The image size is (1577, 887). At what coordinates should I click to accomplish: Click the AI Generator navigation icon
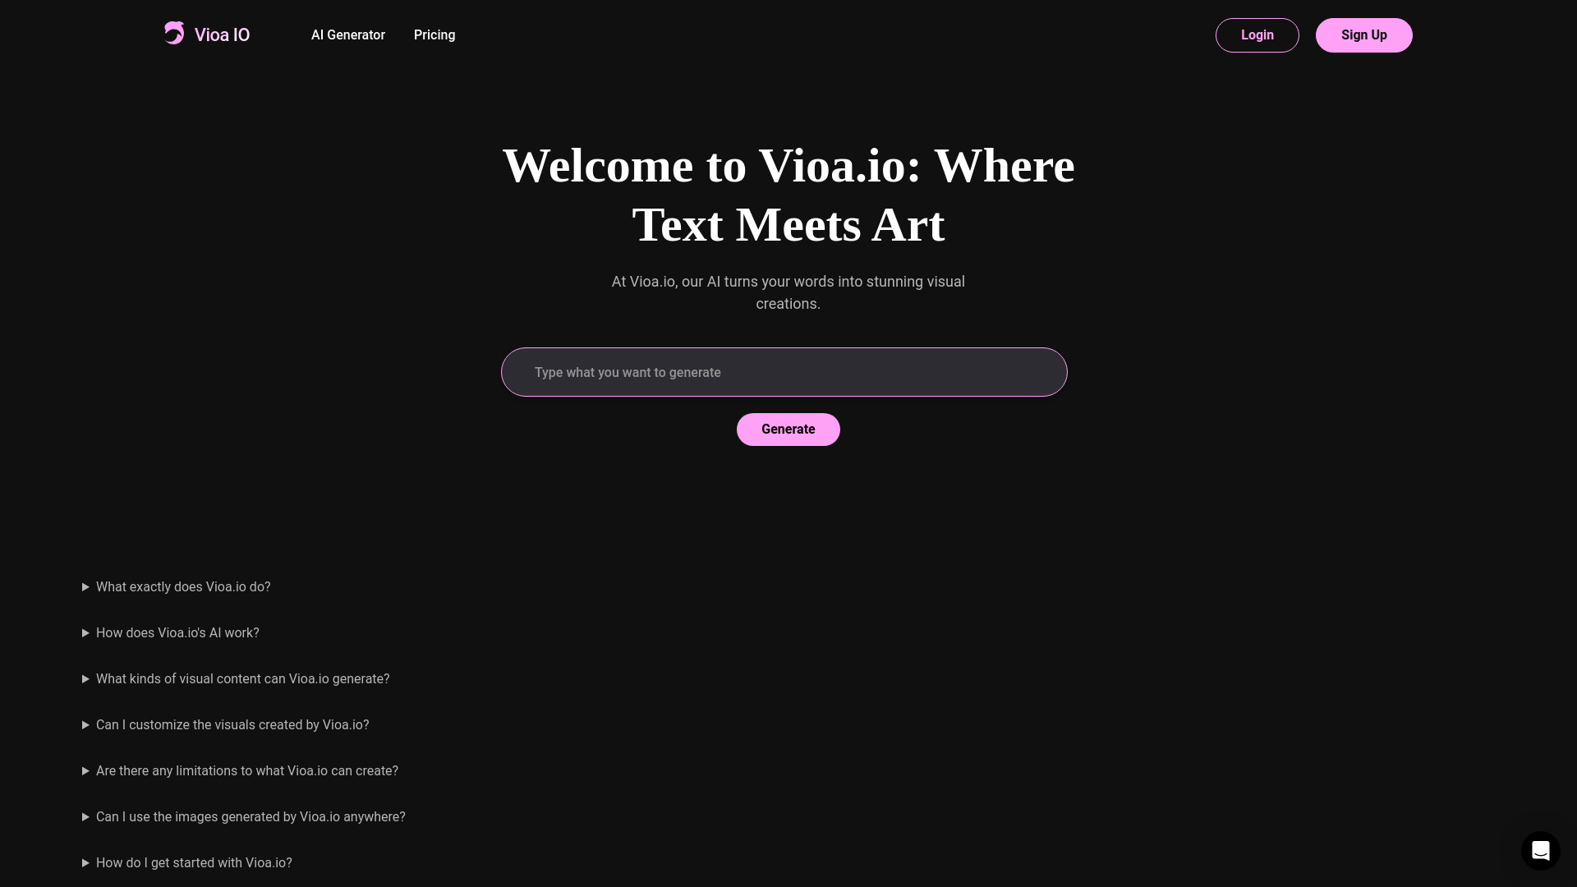tap(347, 34)
